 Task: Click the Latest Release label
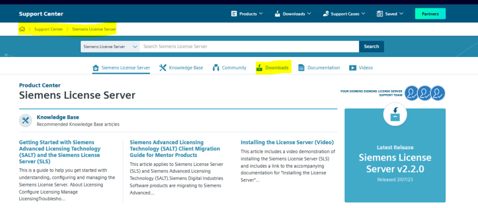395,147
